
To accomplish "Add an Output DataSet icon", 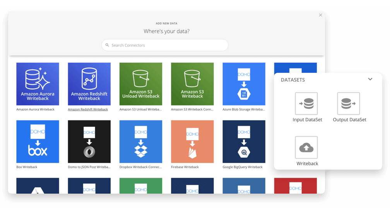I will point(349,103).
